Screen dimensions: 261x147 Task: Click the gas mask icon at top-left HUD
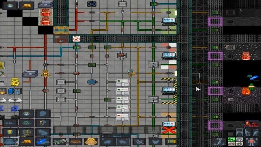click(x=10, y=5)
